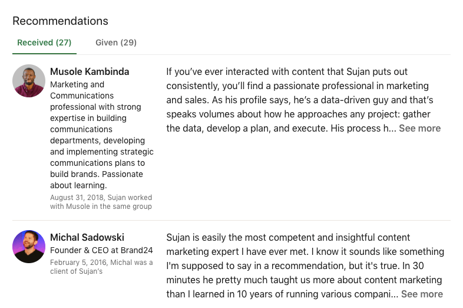Expand Musole Kambinda's recommendation with See more

419,128
